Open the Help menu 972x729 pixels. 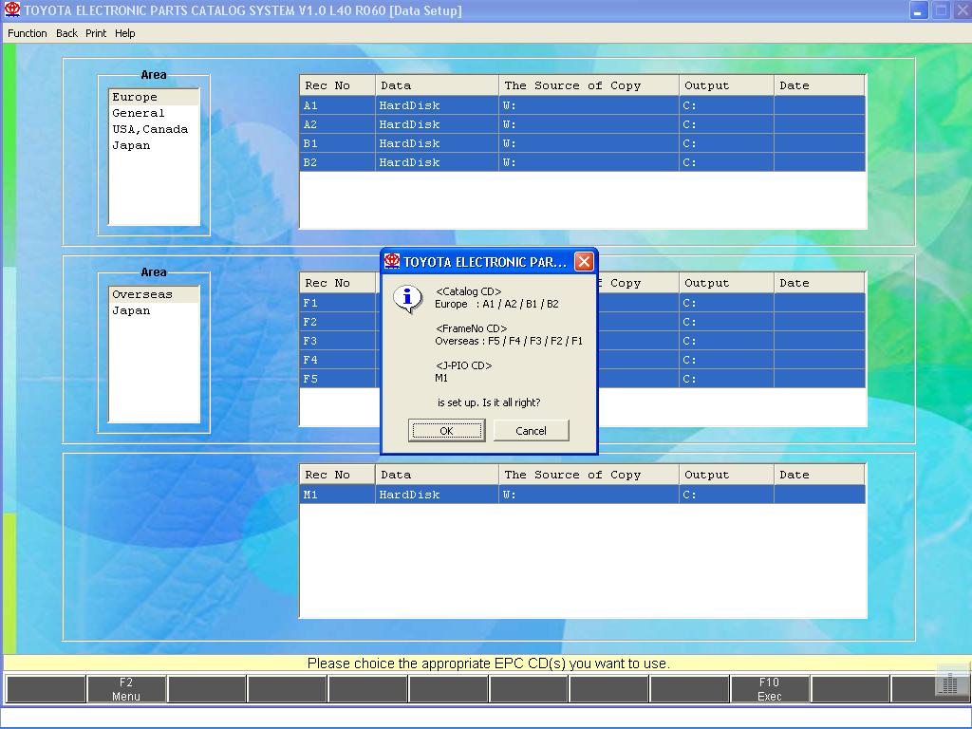pos(125,33)
